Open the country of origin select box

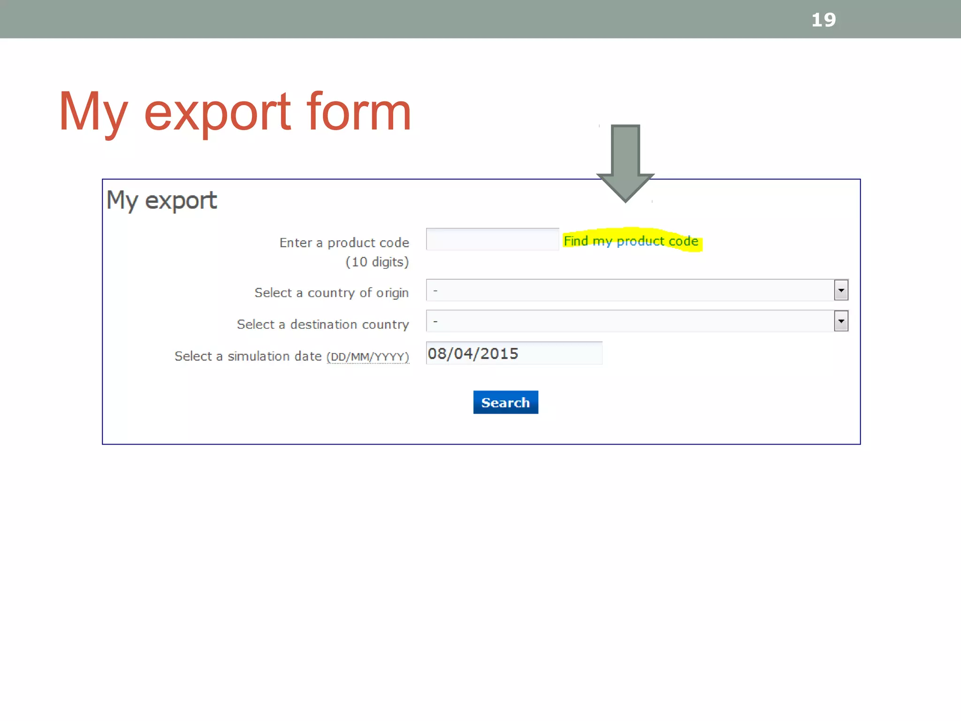click(x=629, y=290)
